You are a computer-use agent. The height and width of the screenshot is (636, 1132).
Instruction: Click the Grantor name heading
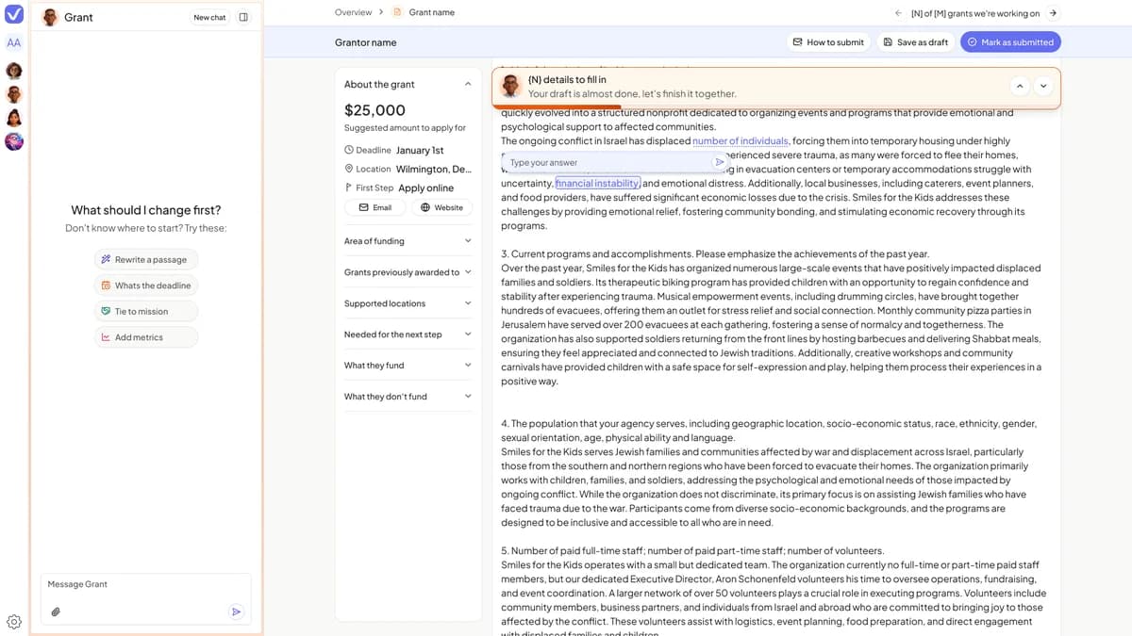(x=365, y=42)
